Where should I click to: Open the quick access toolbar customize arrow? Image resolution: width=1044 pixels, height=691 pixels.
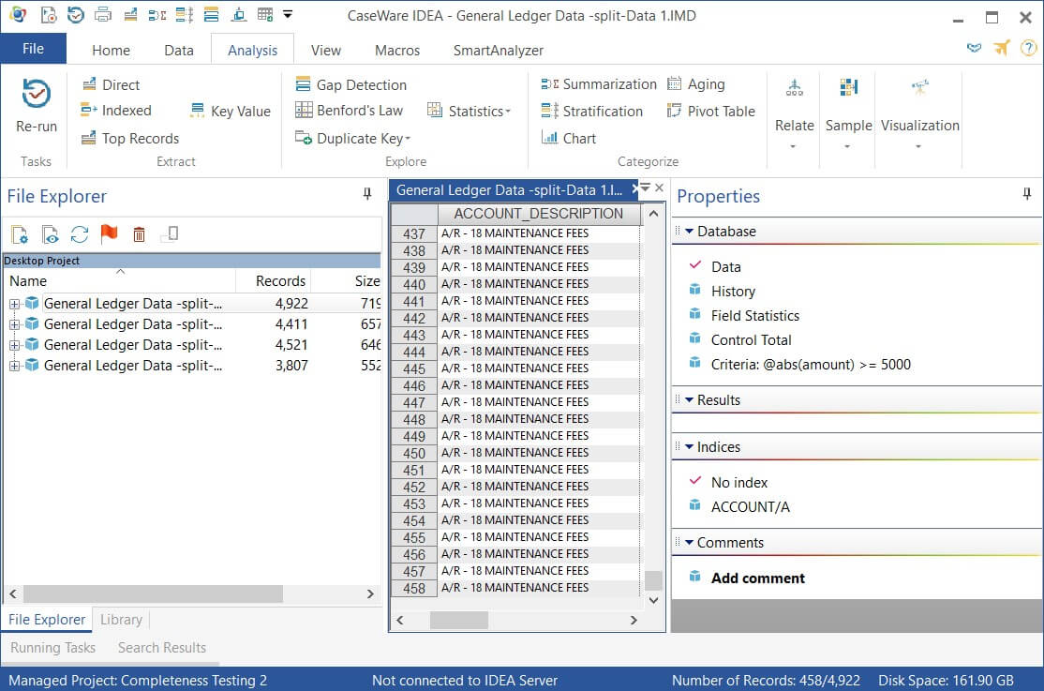pos(288,14)
